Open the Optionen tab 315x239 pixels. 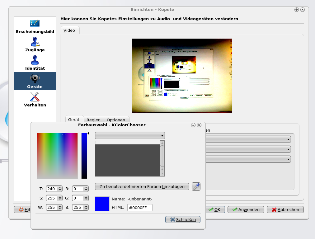point(116,120)
